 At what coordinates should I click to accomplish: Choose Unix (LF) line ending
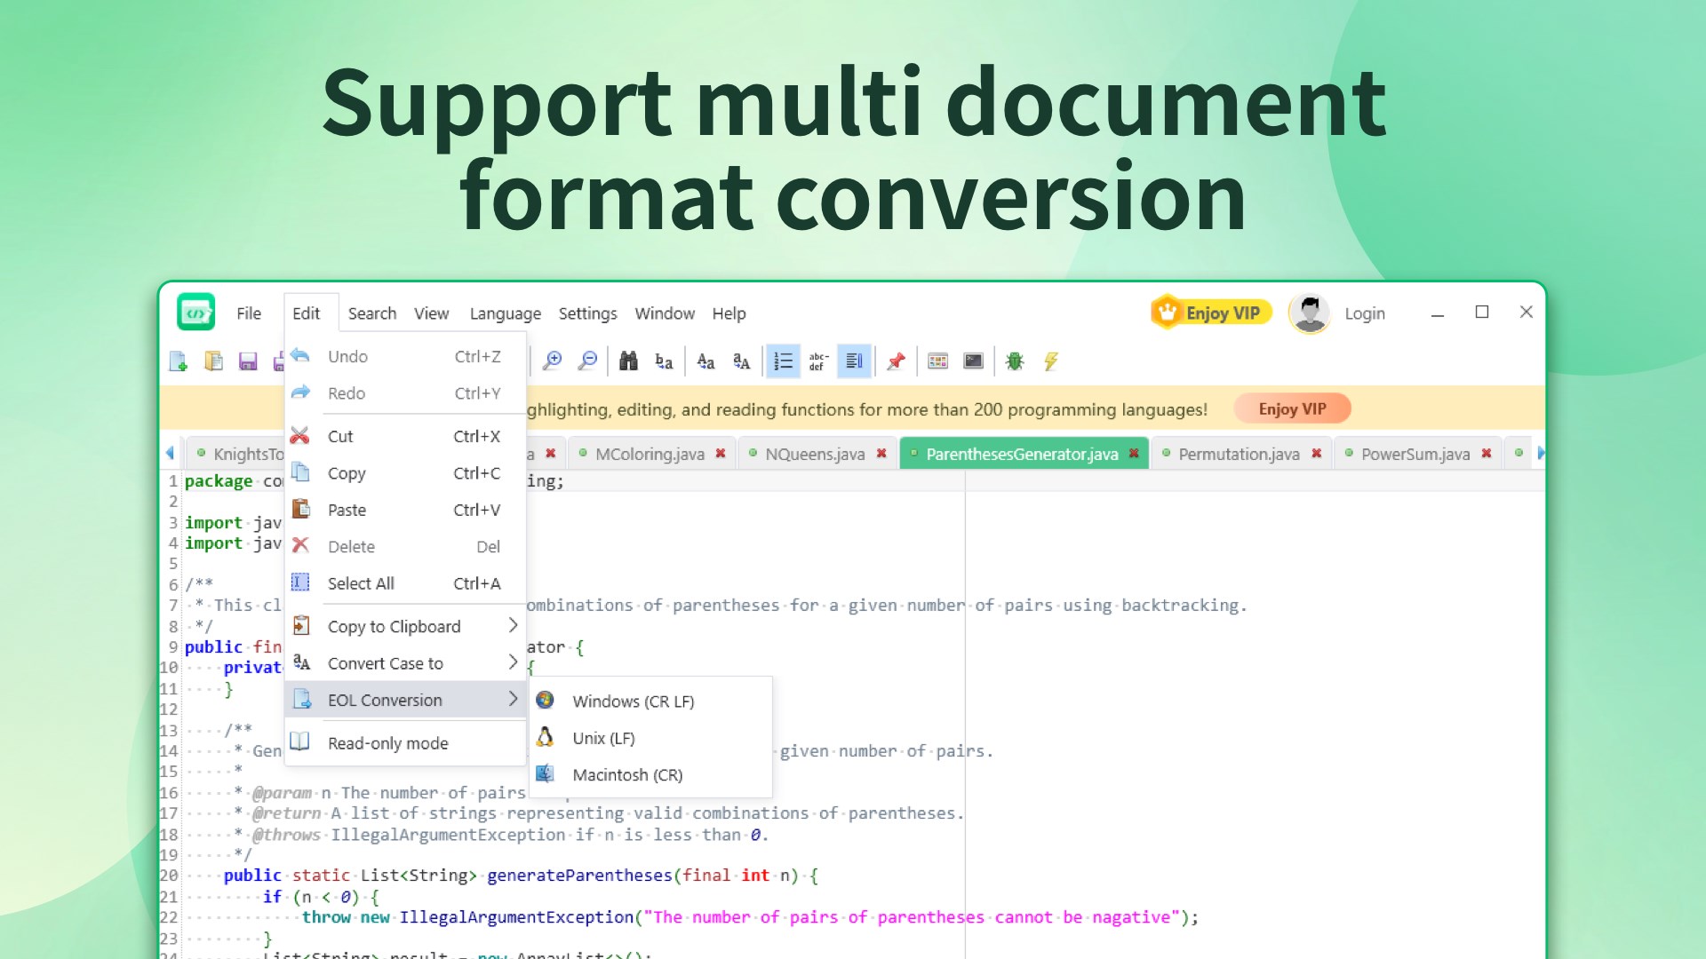coord(603,738)
